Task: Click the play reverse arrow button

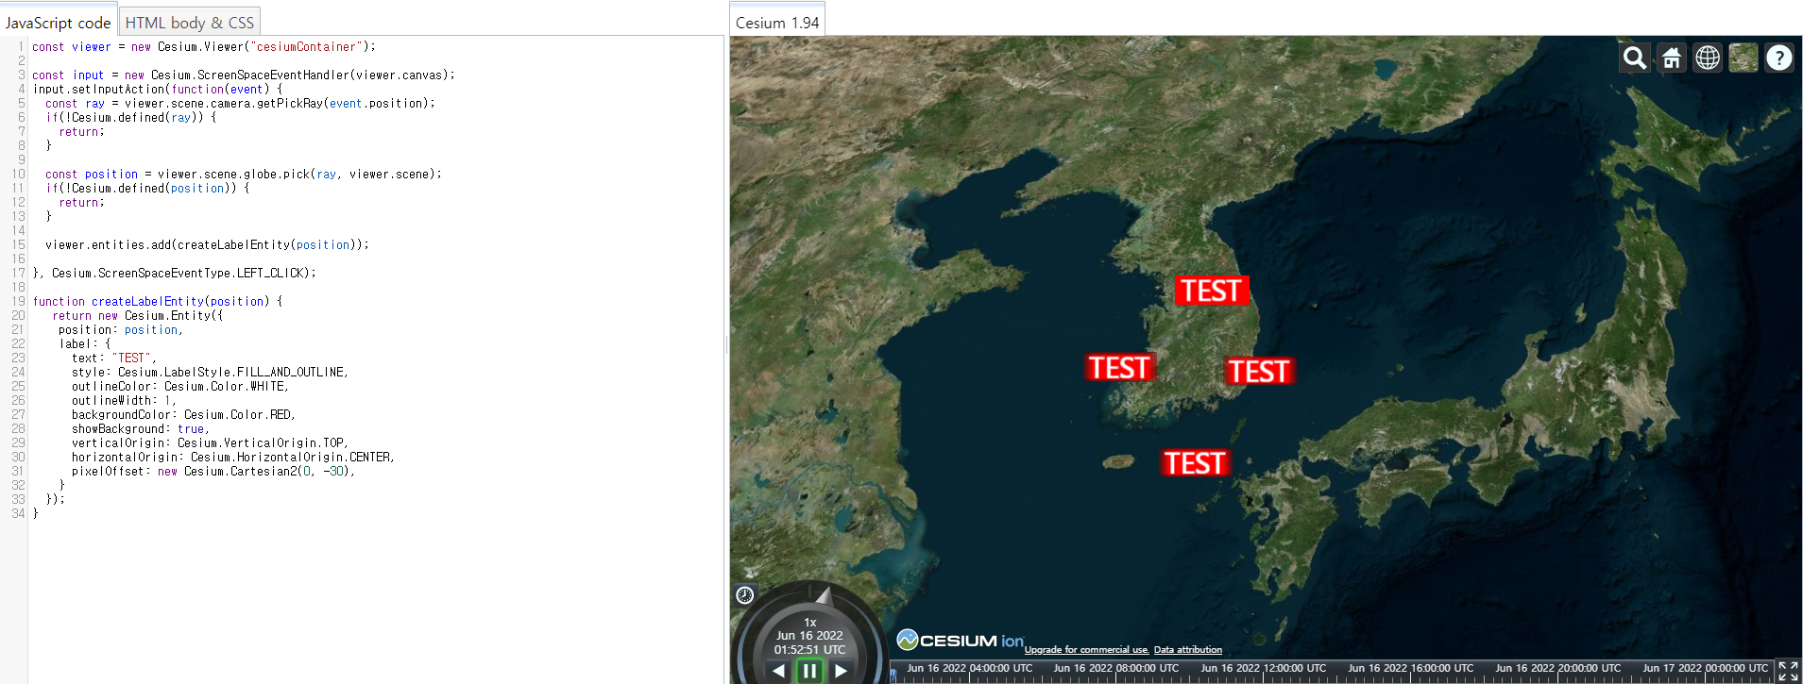Action: coord(778,671)
